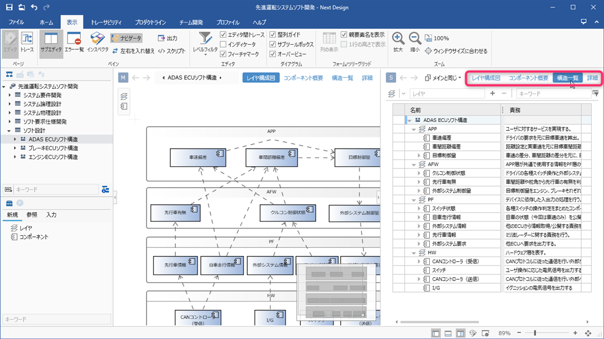Open the エラー一覧 error list pane

74,42
